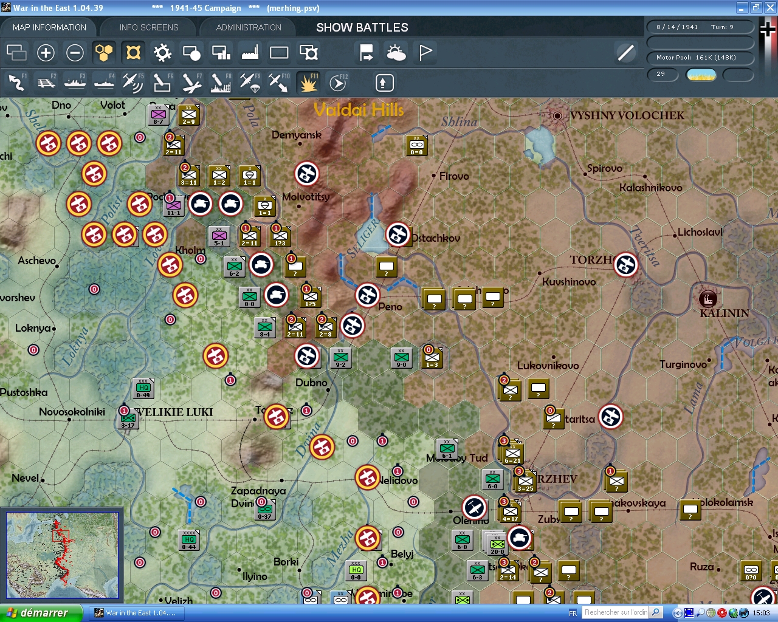Click F12 end turn arrow icon
Image resolution: width=778 pixels, height=622 pixels.
click(x=338, y=83)
